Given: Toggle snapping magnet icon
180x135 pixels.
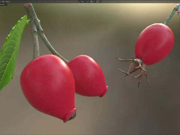Looking at the screenshot, I should pyautogui.click(x=91, y=1).
